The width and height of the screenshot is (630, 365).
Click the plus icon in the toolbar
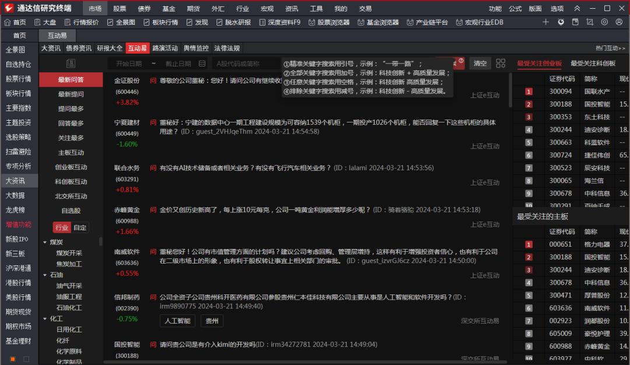pos(545,22)
